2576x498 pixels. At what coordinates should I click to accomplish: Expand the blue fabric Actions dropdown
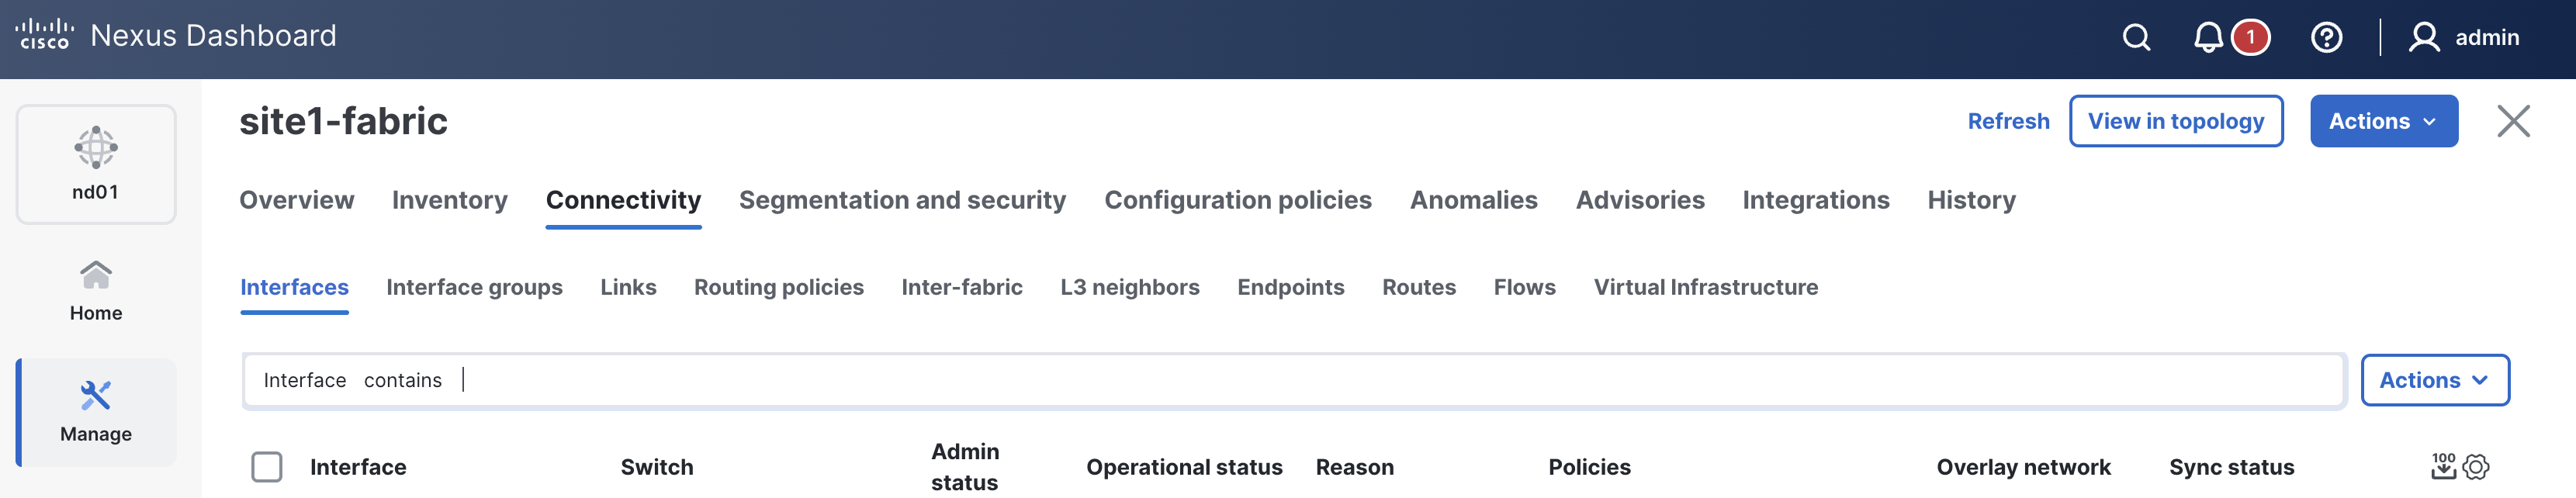(x=2383, y=121)
